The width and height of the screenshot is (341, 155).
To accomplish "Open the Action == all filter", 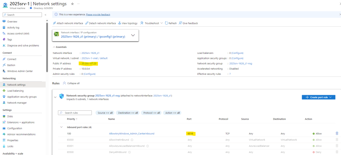I will click(172, 113).
